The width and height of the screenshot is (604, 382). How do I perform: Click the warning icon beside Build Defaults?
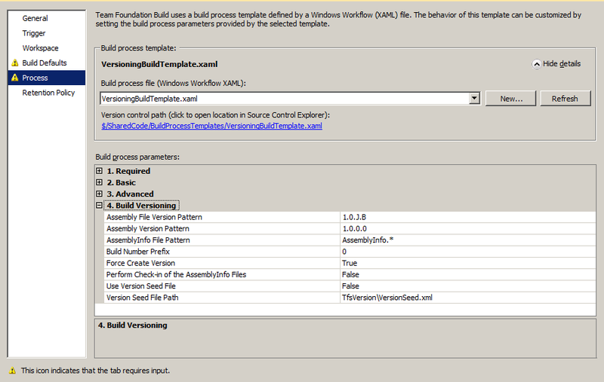15,63
